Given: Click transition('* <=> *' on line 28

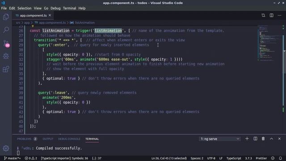Looking at the screenshot, I should click(x=55, y=40).
